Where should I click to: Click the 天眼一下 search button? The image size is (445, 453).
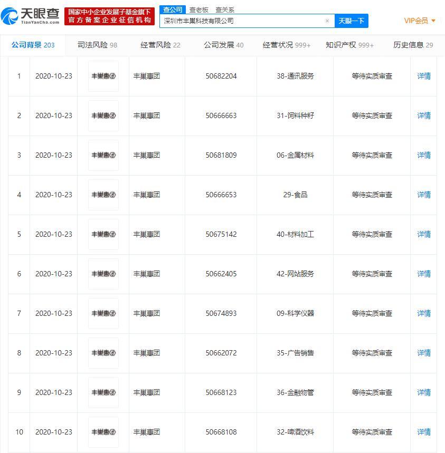pyautogui.click(x=352, y=21)
